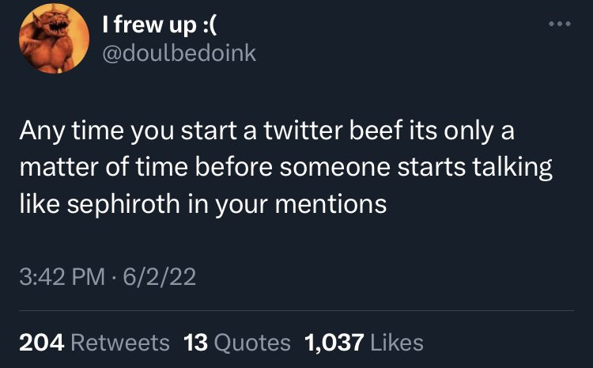Click the @doulbedoink handle
593x368 pixels.
179,54
